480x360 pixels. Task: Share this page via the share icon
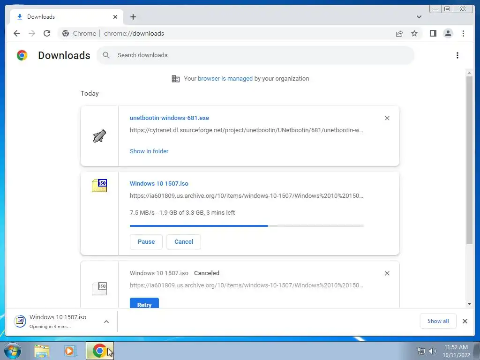point(399,33)
